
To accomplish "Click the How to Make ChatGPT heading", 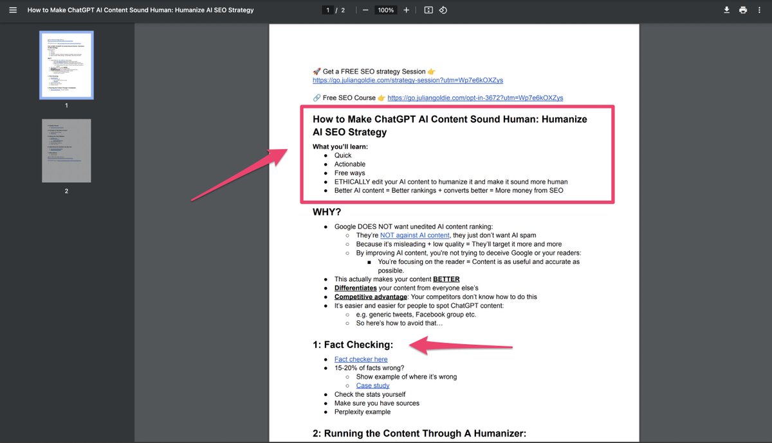I will click(x=450, y=126).
